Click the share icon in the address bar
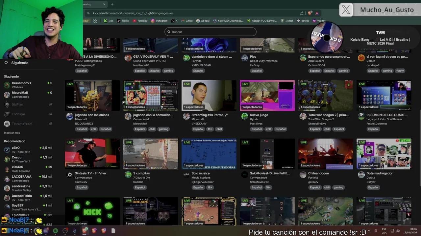Viewport: 421px width, 236px height. [302, 13]
